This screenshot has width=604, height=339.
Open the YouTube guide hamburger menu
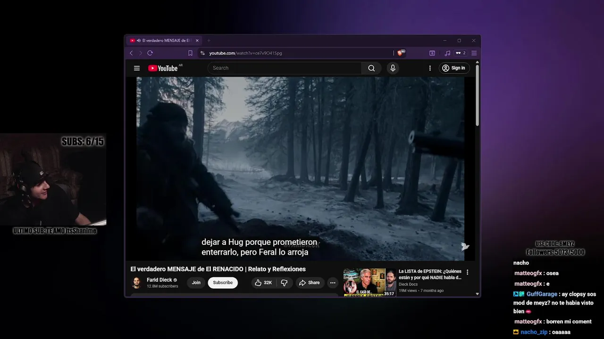point(137,68)
